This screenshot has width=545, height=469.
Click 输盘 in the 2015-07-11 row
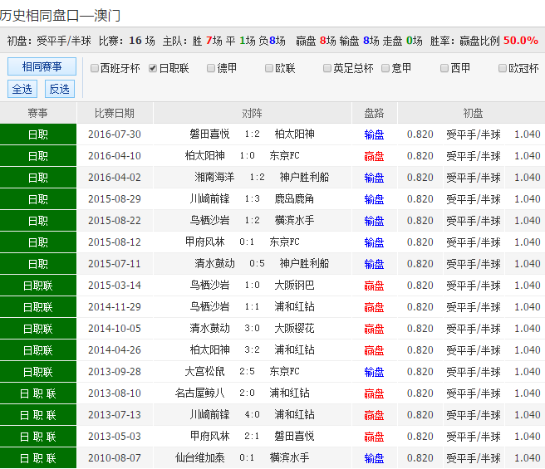(374, 264)
